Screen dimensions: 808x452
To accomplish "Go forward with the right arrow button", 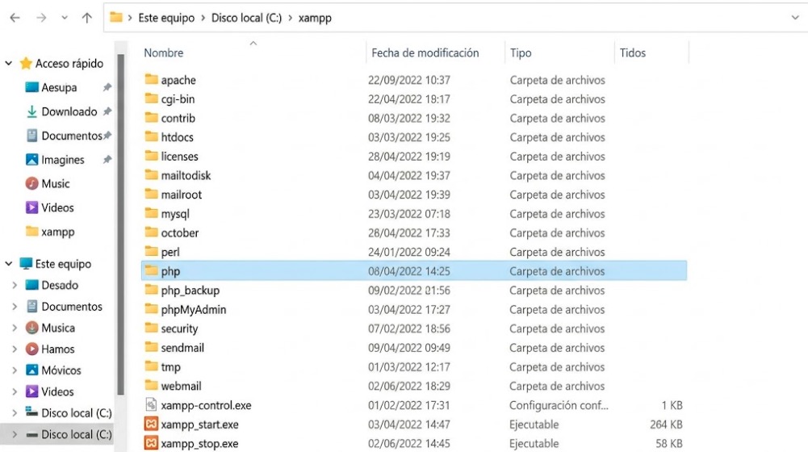I will (41, 18).
